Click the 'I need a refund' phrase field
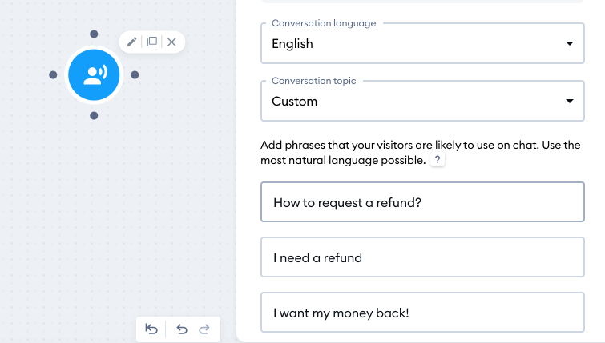This screenshot has height=343, width=605. [x=422, y=257]
